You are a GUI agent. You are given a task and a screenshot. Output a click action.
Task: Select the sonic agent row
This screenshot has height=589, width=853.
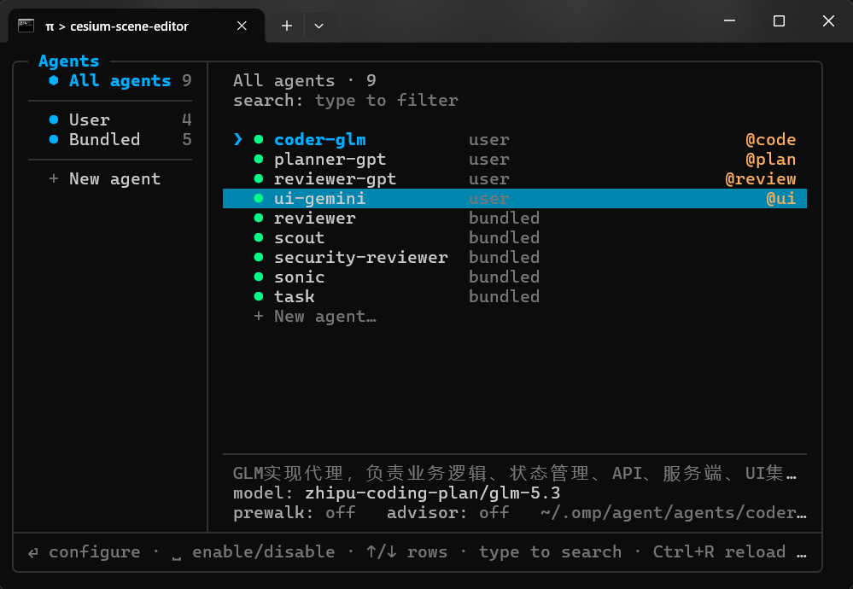click(515, 277)
